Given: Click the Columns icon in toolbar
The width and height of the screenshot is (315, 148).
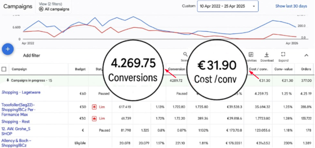Looking at the screenshot, I should click(x=251, y=55).
